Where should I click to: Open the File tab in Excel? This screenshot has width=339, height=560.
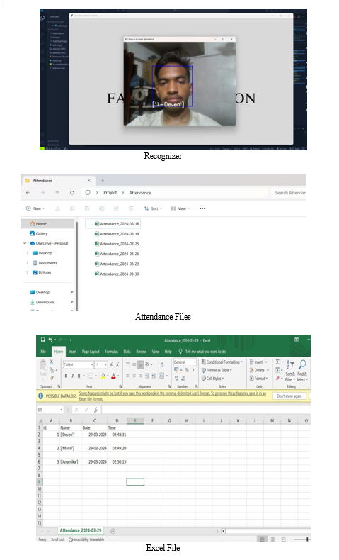pyautogui.click(x=43, y=352)
